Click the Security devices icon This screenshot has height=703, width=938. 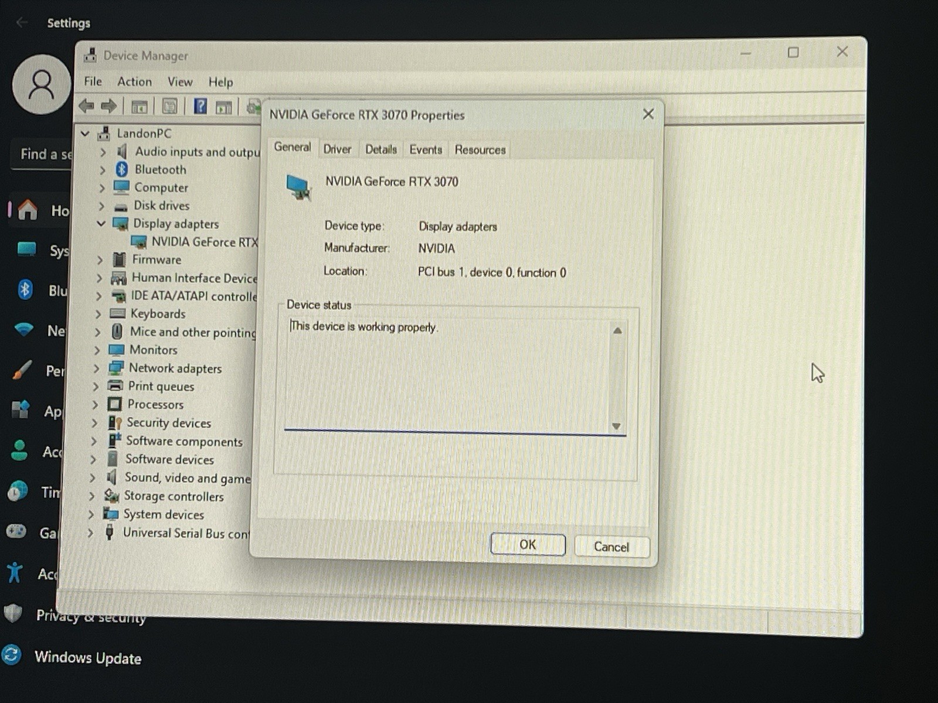point(115,422)
